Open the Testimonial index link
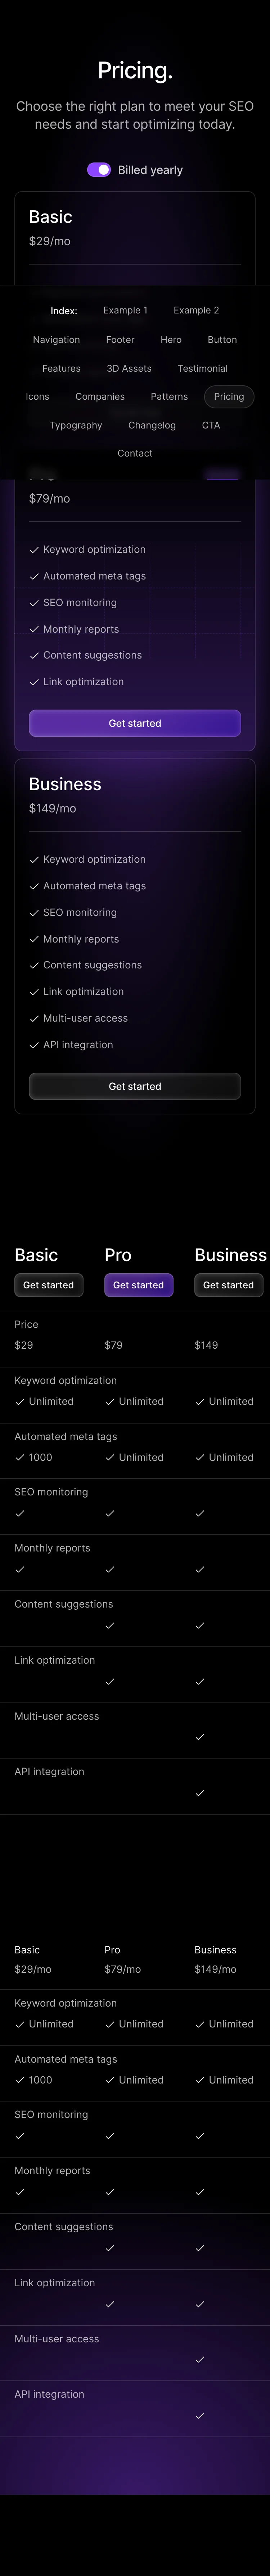Viewport: 270px width, 2576px height. pyautogui.click(x=203, y=368)
